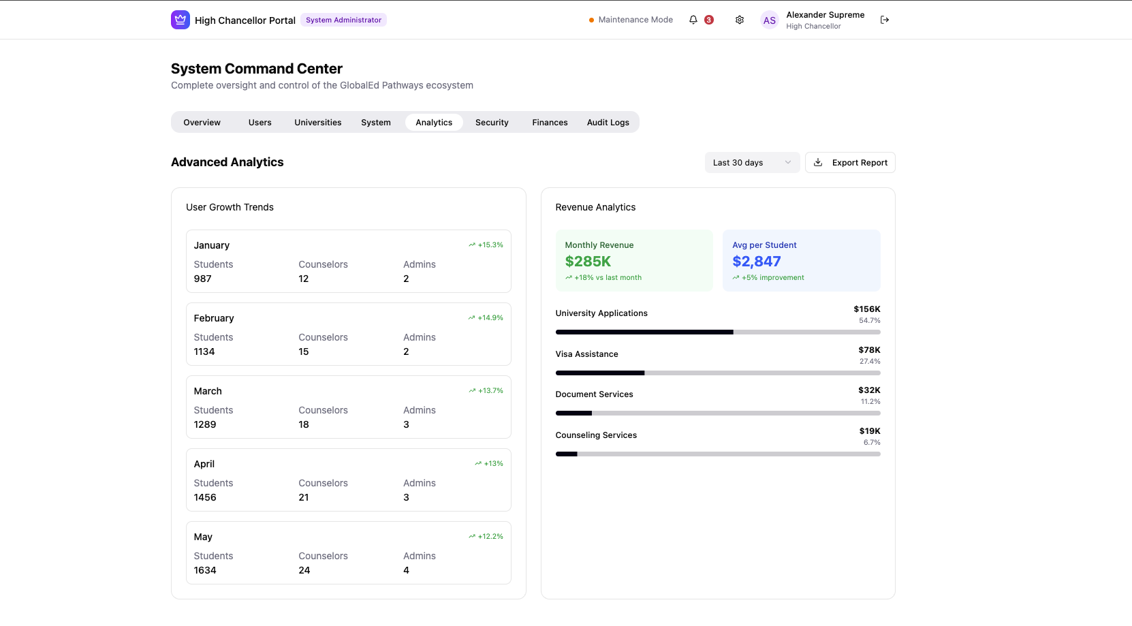Image resolution: width=1132 pixels, height=626 pixels.
Task: Click the University Applications progress bar
Action: click(x=718, y=332)
